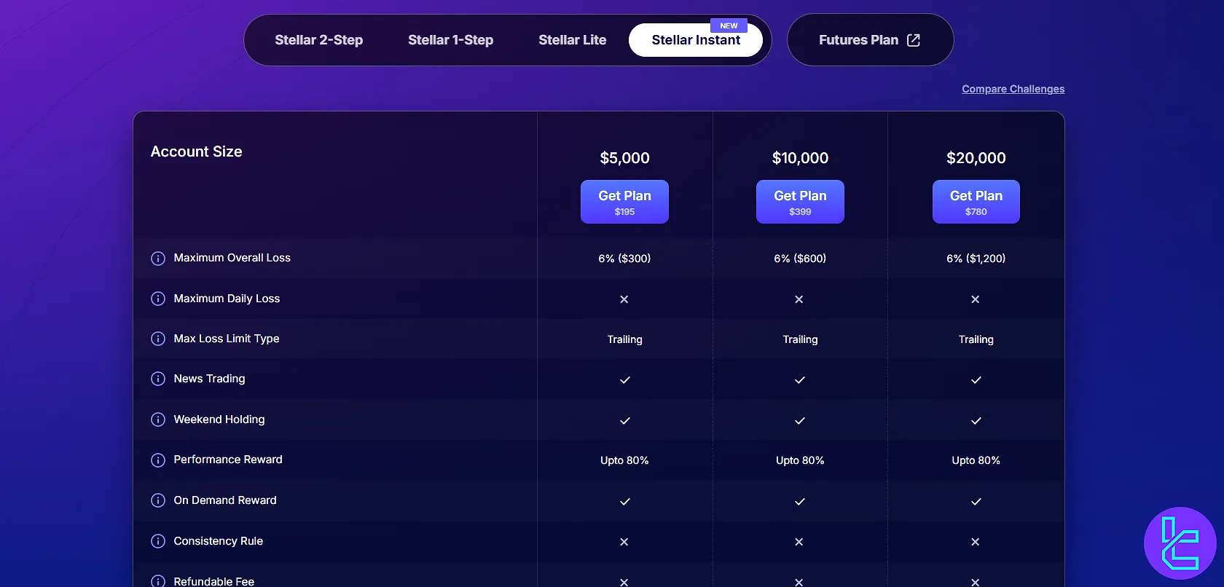This screenshot has width=1224, height=587.
Task: Click the 6% ($1,200) maximum loss value
Action: 976,259
